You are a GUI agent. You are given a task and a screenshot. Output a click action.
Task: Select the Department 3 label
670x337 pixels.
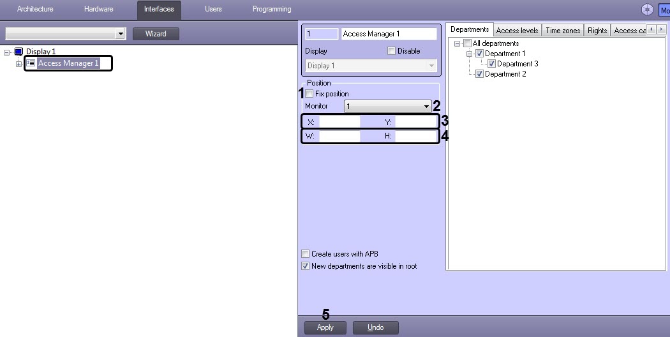pyautogui.click(x=517, y=64)
